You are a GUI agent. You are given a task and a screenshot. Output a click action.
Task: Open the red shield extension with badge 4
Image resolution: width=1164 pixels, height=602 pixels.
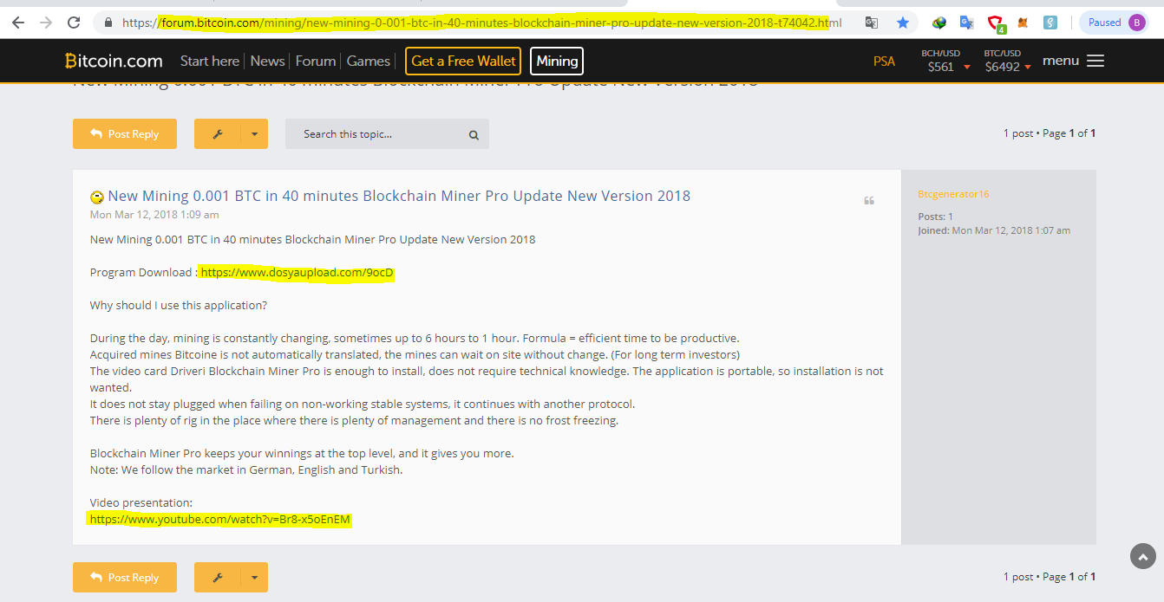996,23
